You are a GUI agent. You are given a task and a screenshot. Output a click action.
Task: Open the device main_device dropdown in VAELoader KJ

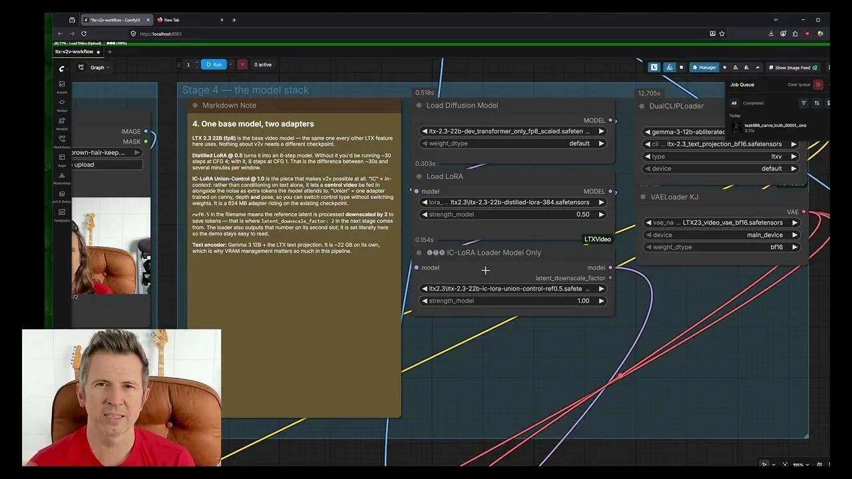click(x=721, y=235)
